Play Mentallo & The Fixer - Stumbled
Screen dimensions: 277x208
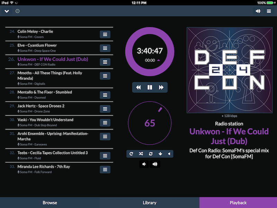(45, 92)
